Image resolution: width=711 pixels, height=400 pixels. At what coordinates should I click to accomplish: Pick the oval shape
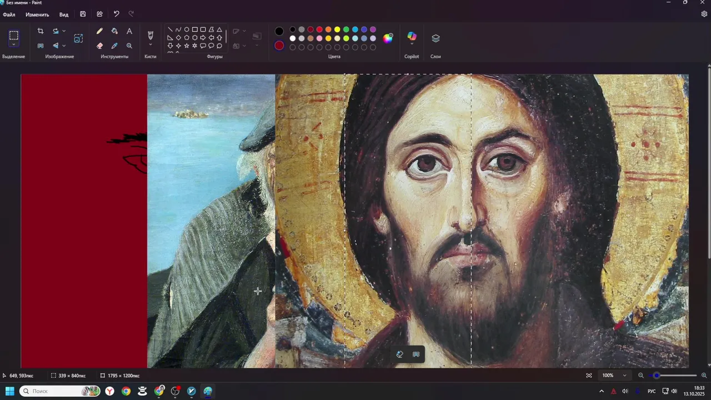tap(187, 29)
